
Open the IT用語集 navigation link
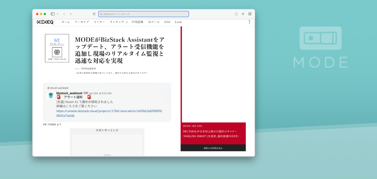coord(138,22)
